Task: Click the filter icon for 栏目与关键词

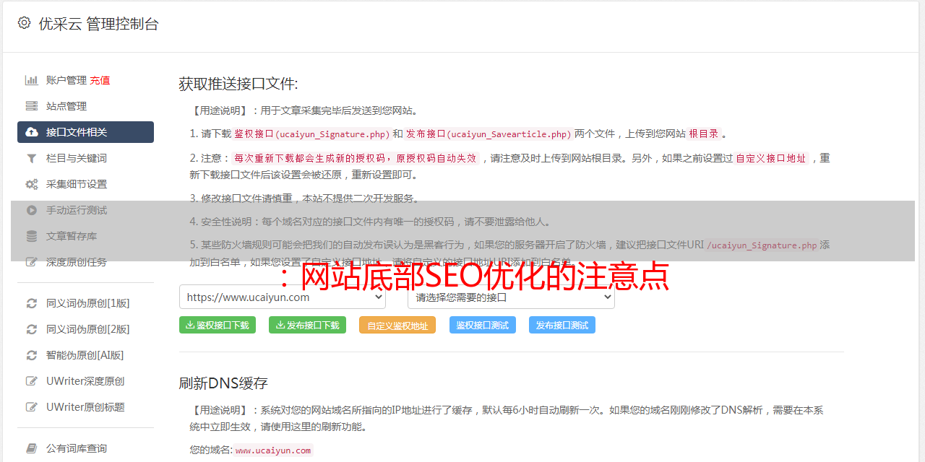Action: pyautogui.click(x=32, y=158)
